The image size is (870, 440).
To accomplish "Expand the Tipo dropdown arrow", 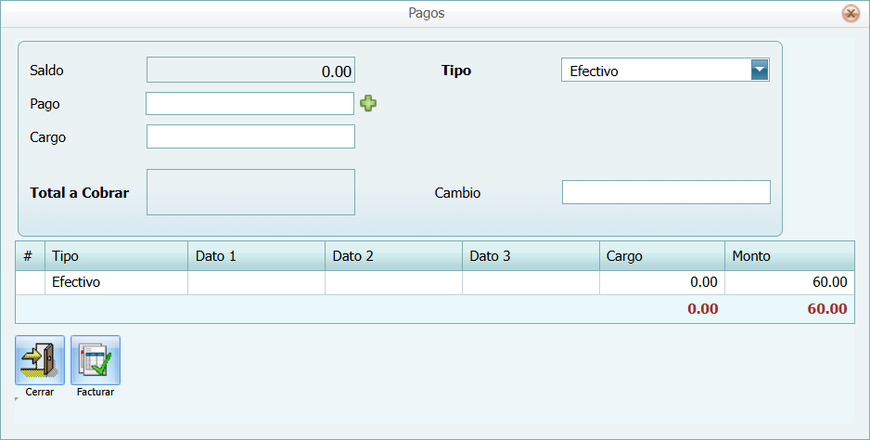I will [760, 71].
